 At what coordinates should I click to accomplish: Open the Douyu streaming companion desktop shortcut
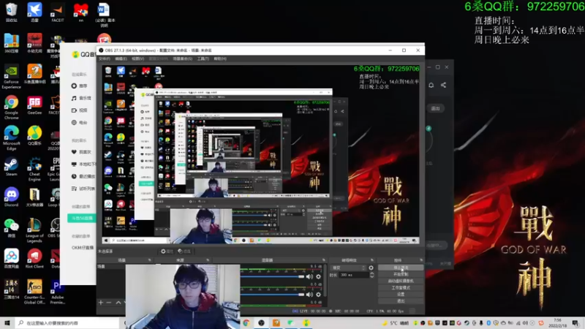click(34, 74)
